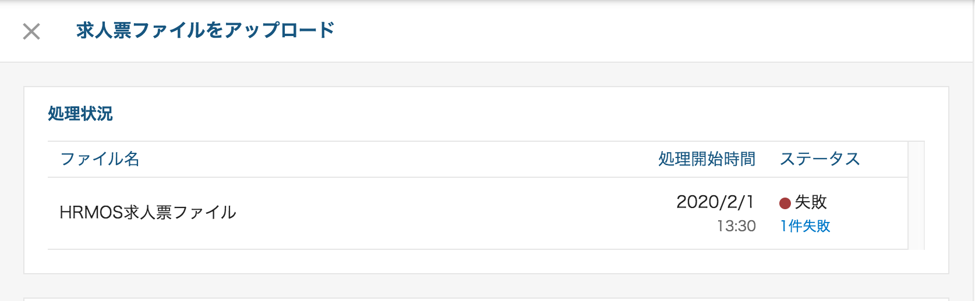Screen dimensions: 975x301
Task: Click the scrollbar area beside the ステータス header
Action: (916, 159)
